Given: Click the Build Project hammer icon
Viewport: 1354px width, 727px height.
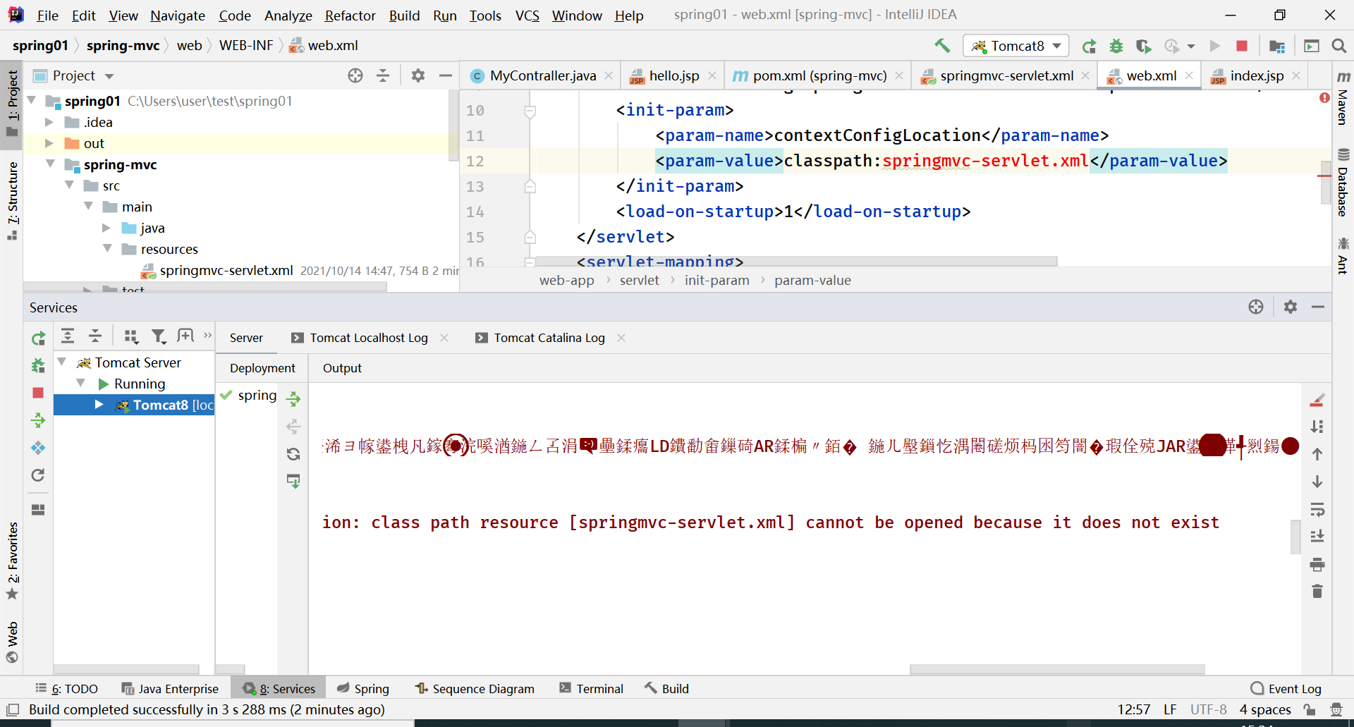Looking at the screenshot, I should coord(942,46).
